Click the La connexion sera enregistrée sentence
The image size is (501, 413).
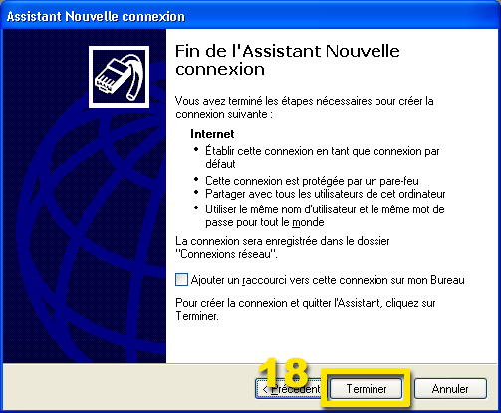(x=283, y=247)
